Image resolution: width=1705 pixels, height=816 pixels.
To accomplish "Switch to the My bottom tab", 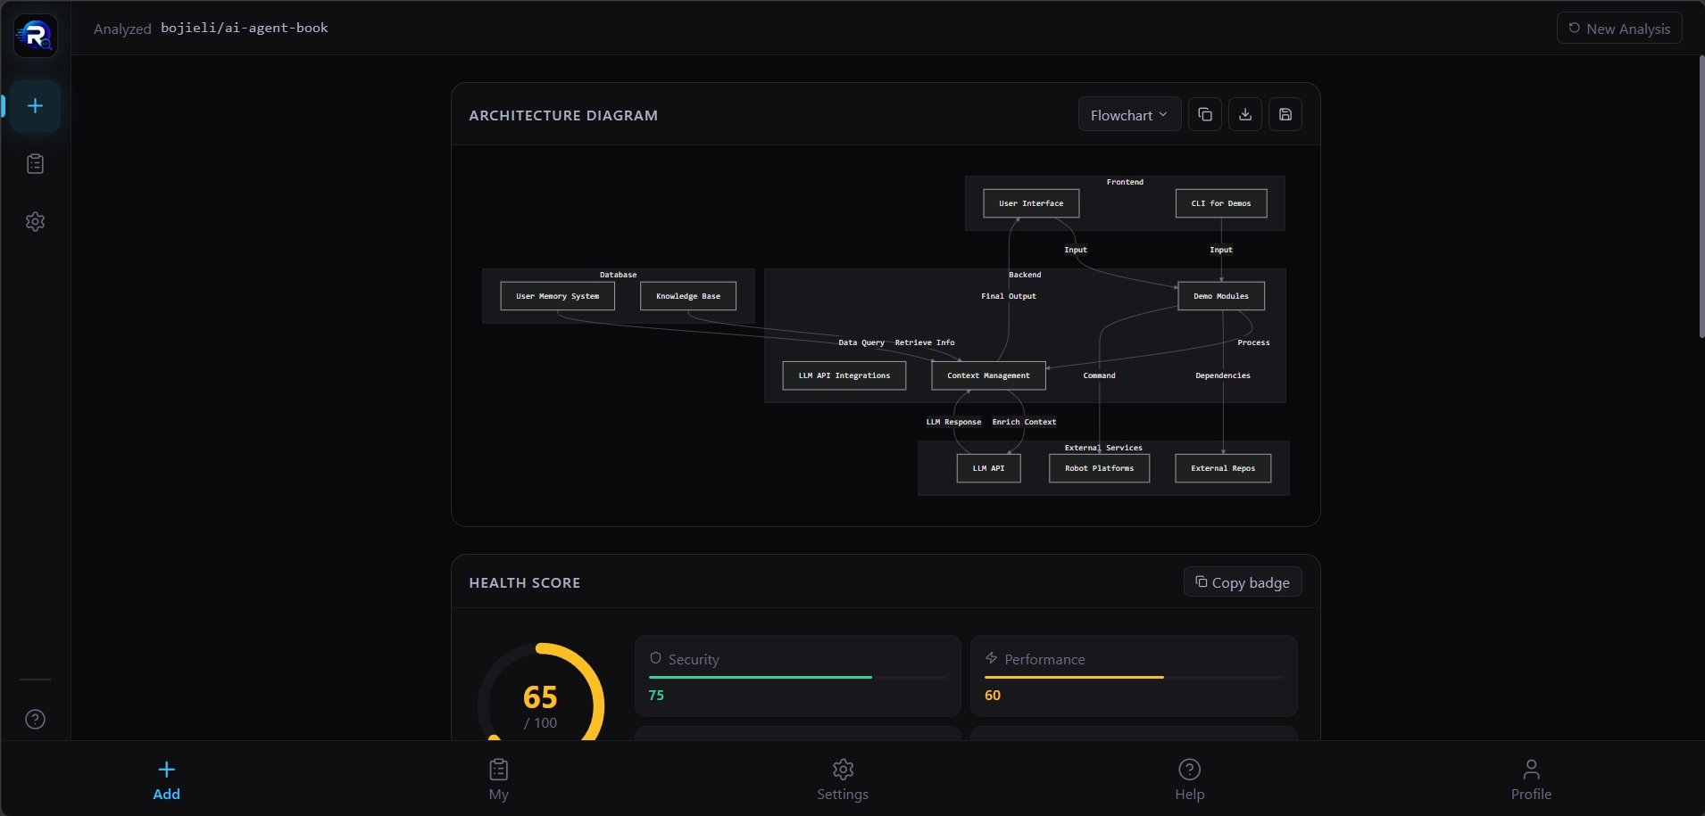I will click(x=499, y=780).
